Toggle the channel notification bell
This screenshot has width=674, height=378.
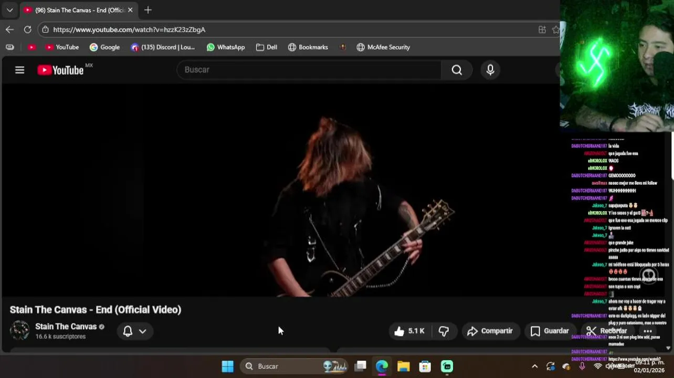128,331
